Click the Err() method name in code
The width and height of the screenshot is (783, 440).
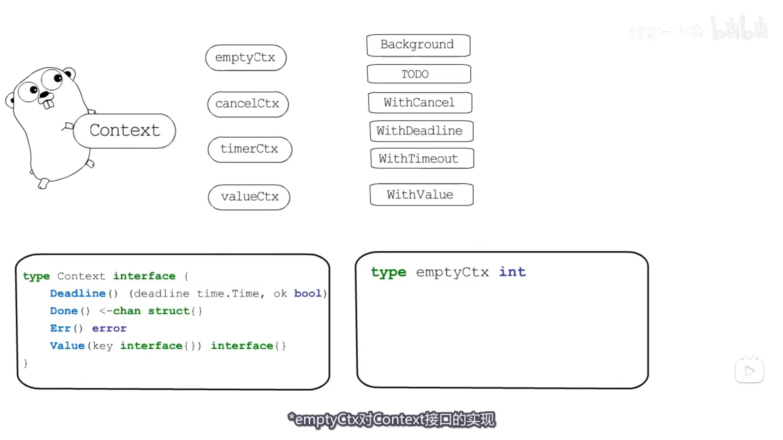[x=66, y=328]
